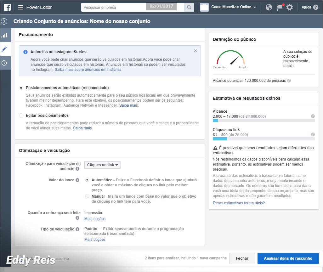This screenshot has width=323, height=272.
Task: Click the Fechar button
Action: 242,258
